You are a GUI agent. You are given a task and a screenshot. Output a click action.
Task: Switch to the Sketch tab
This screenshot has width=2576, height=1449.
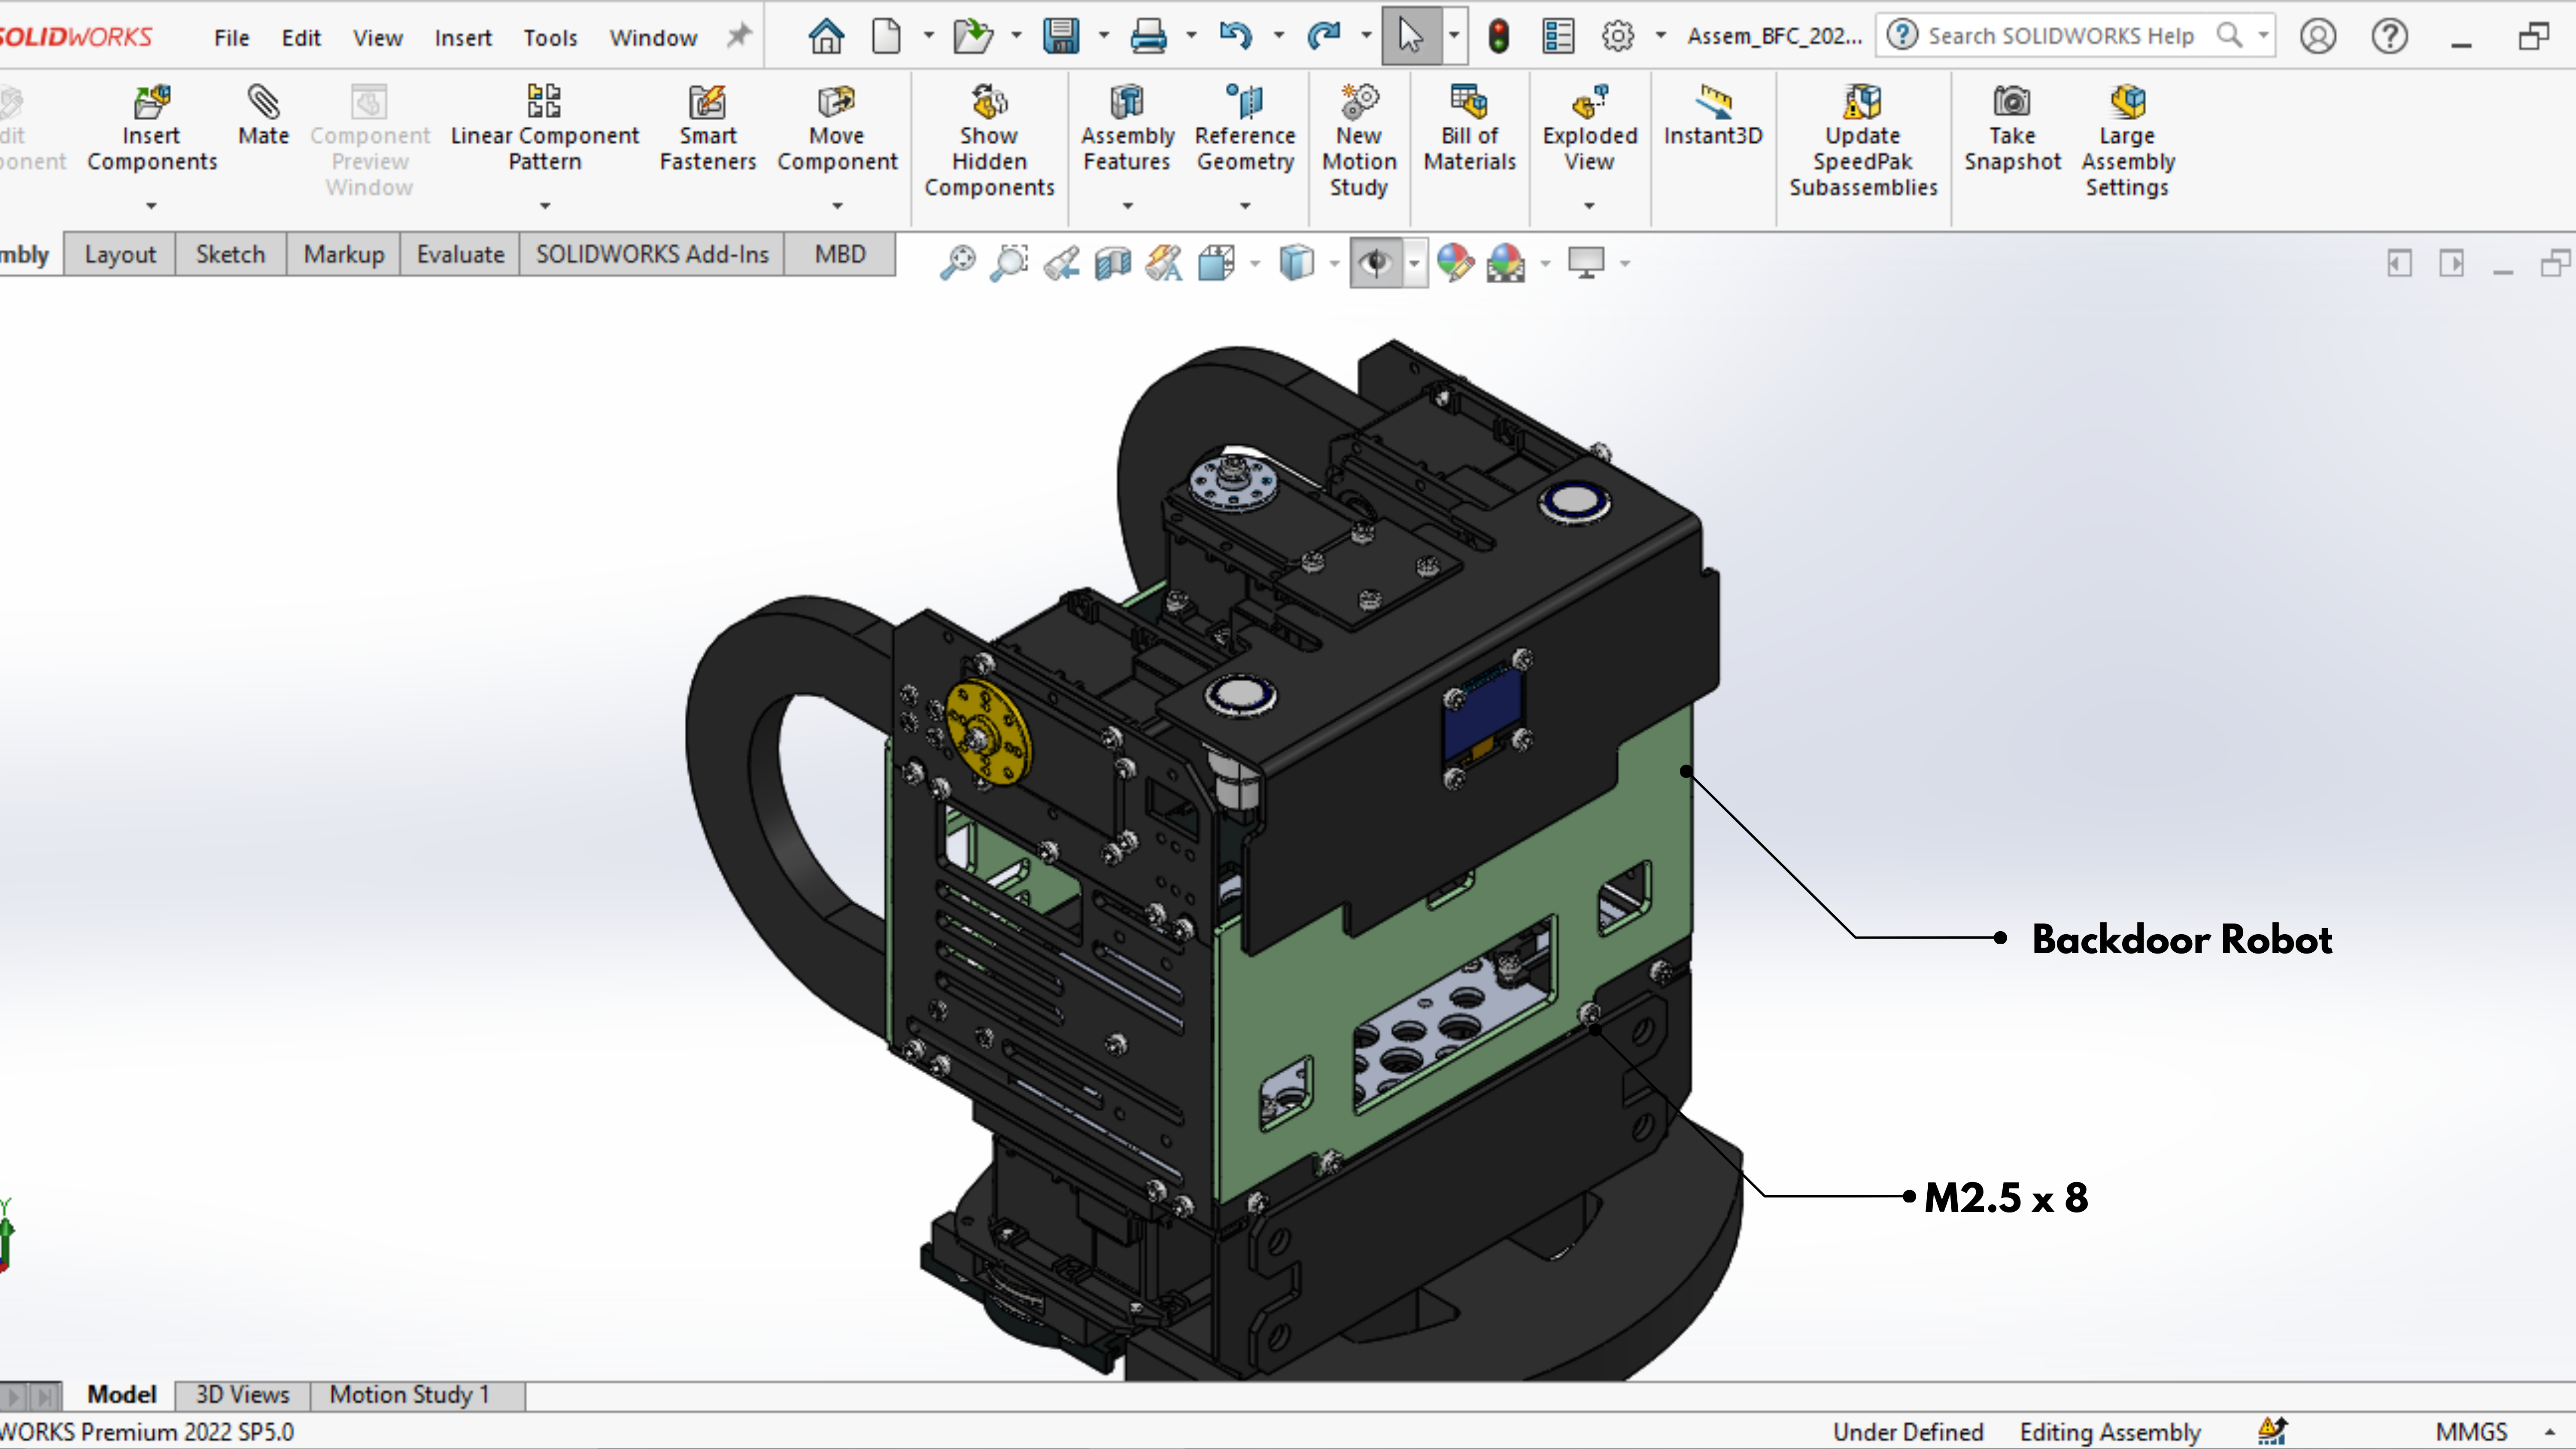(x=230, y=255)
